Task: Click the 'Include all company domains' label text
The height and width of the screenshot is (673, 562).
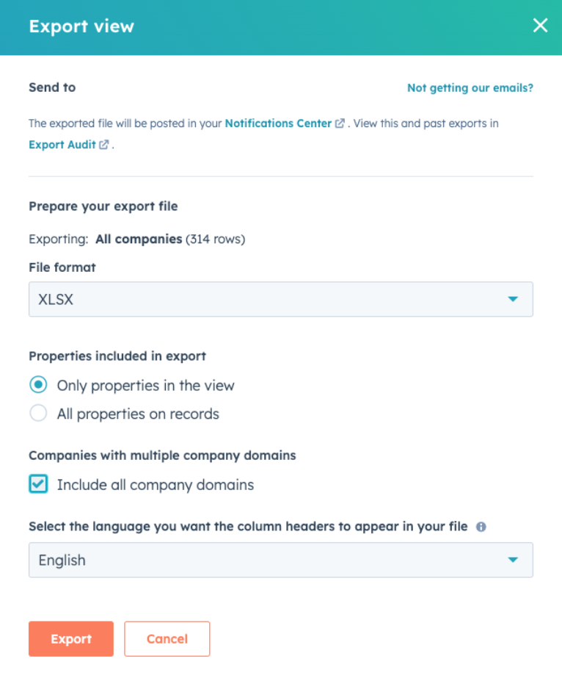Action: coord(156,485)
